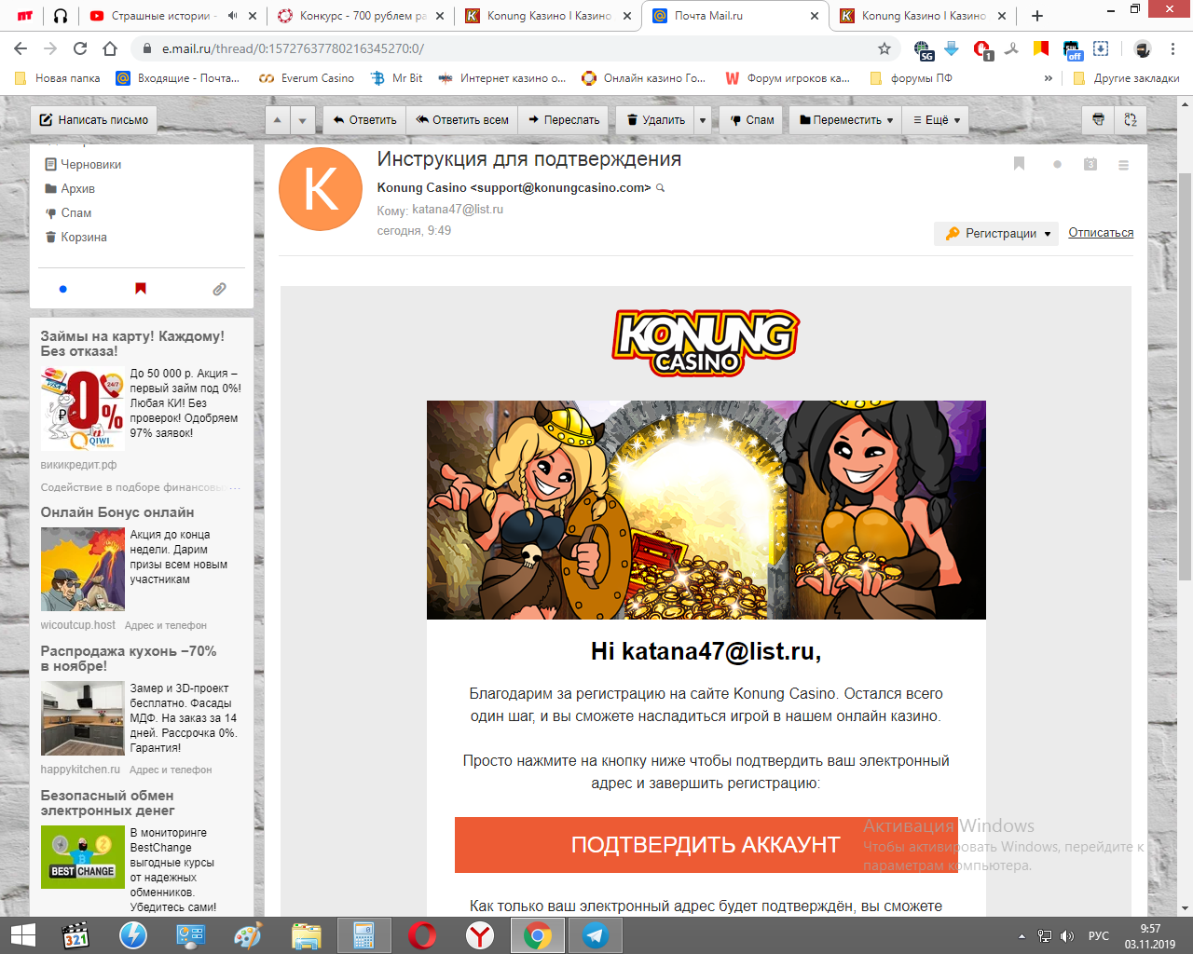
Task: Print this email using the printer icon
Action: coord(1099,119)
